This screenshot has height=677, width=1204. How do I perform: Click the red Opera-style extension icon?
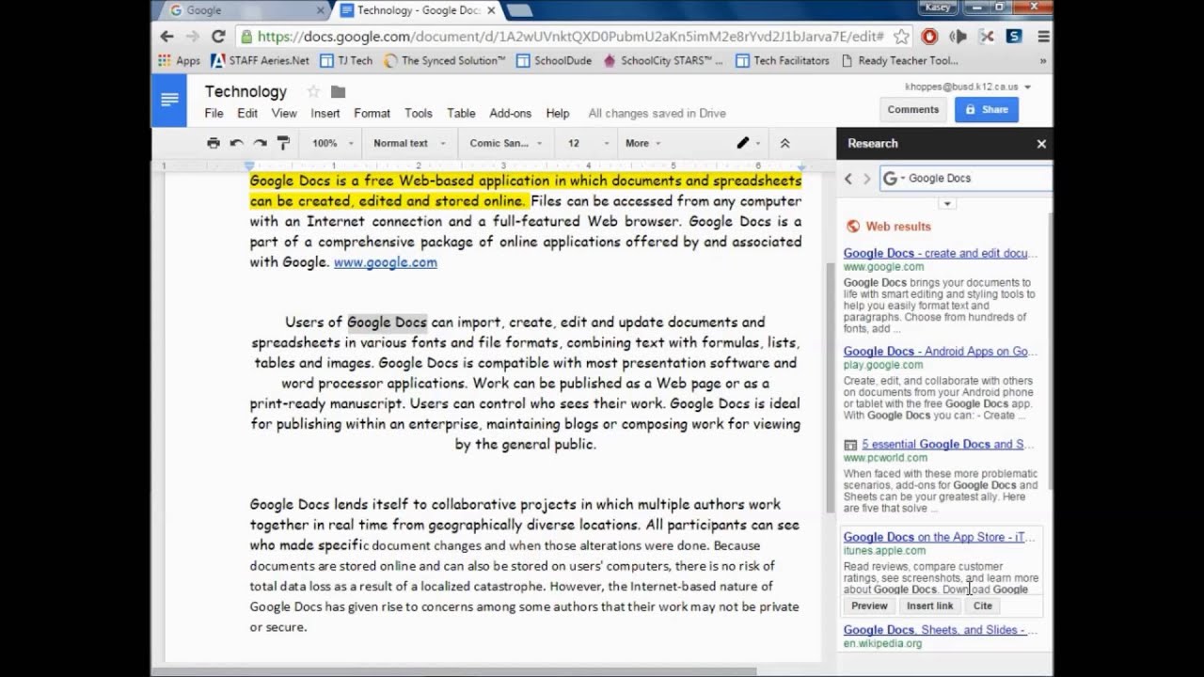click(x=929, y=37)
